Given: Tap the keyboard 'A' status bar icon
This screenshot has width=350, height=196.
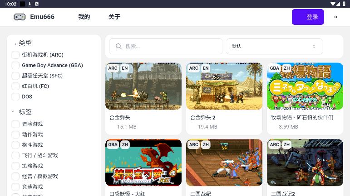Looking at the screenshot, I should pyautogui.click(x=37, y=4).
